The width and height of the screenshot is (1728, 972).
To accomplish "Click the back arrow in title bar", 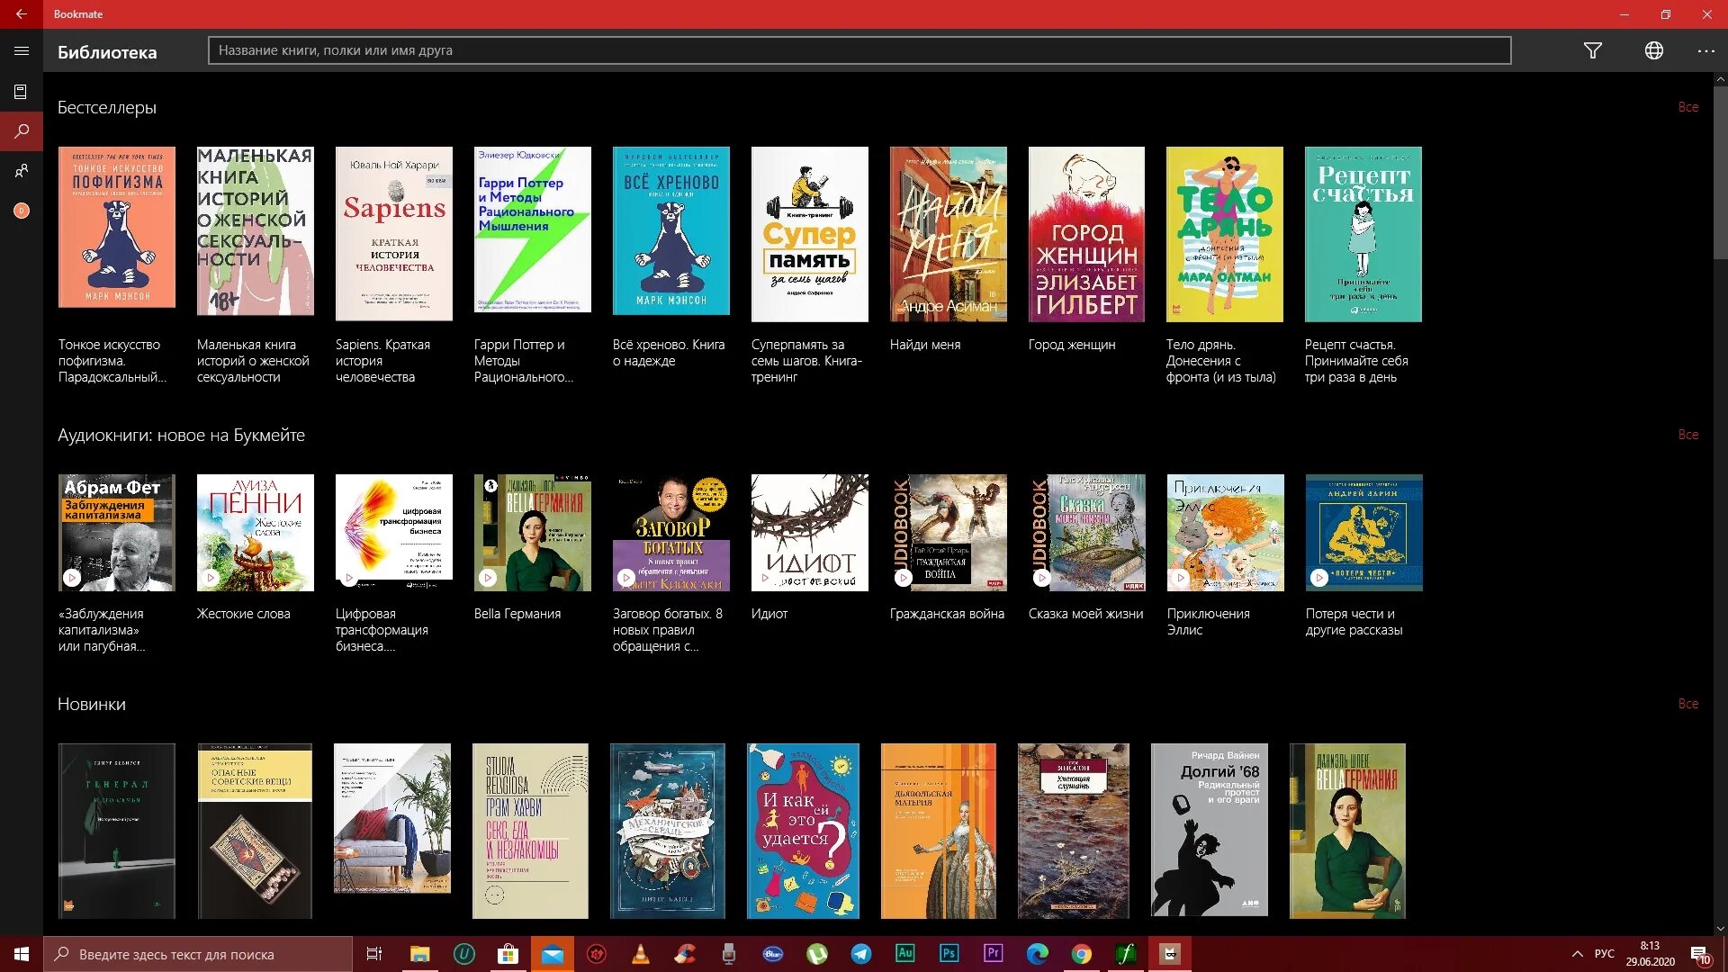I will click(21, 14).
